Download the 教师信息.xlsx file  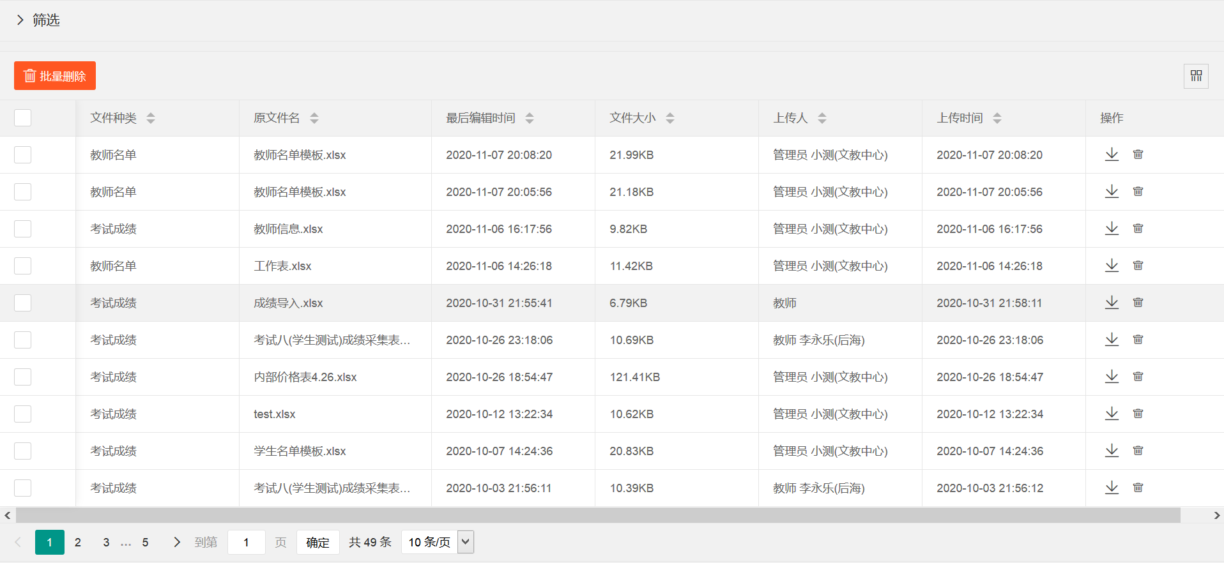click(x=1112, y=229)
